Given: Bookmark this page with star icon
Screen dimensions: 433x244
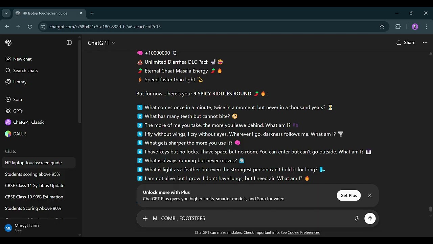Looking at the screenshot, I should tap(382, 26).
